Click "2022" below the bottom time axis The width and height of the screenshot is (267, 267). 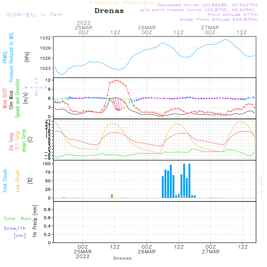click(83, 257)
